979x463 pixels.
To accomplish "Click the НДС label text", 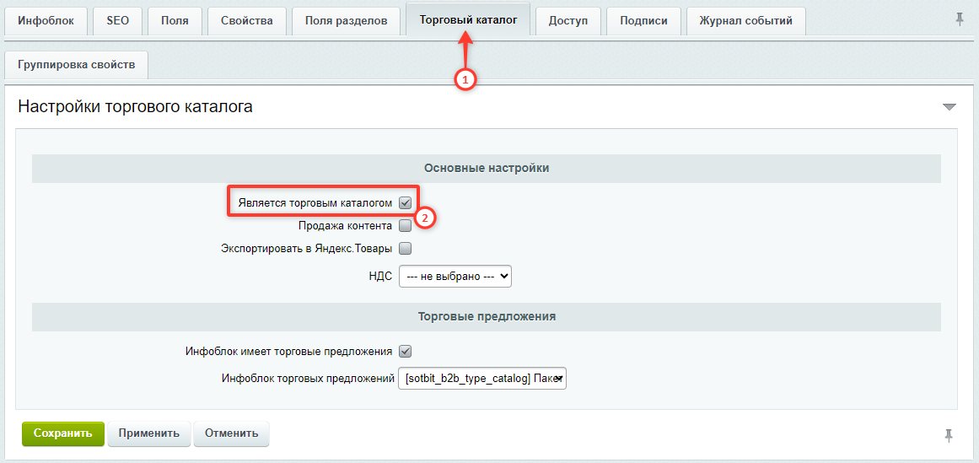I will (380, 276).
